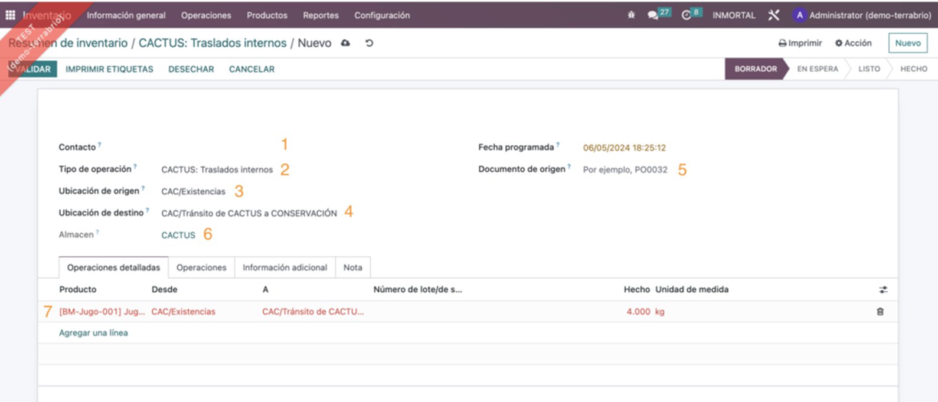Viewport: 938px width, 402px height.
Task: Click the 4.000 Hecho quantity cell
Action: coord(638,312)
